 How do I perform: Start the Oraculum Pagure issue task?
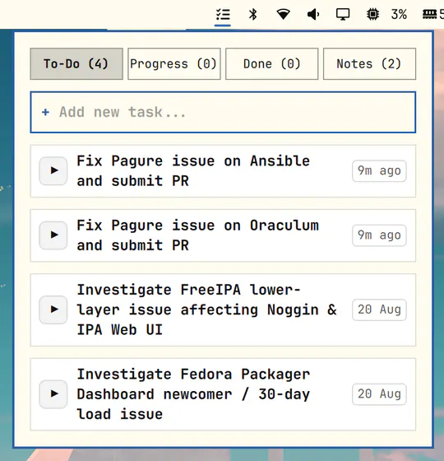53,235
